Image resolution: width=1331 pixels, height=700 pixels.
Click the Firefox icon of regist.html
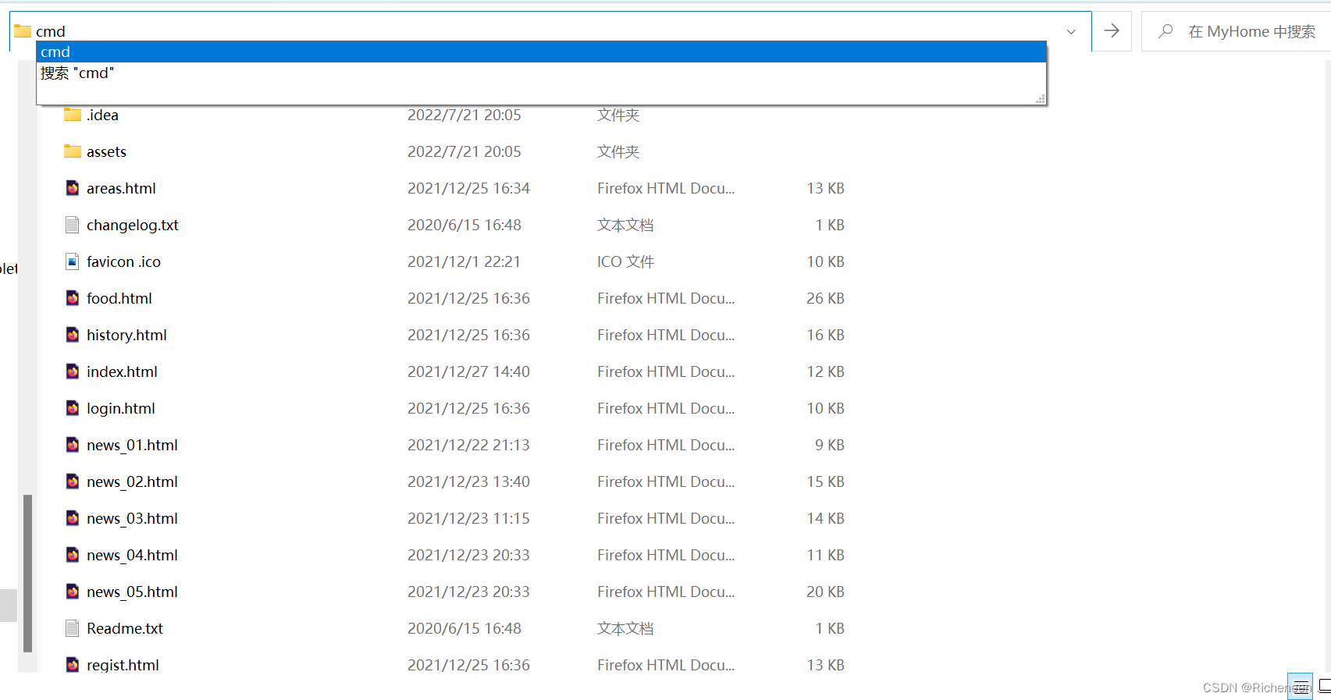[73, 665]
